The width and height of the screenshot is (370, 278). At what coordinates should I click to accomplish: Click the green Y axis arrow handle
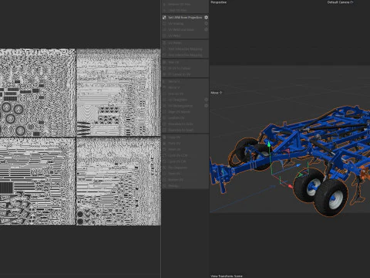click(269, 144)
